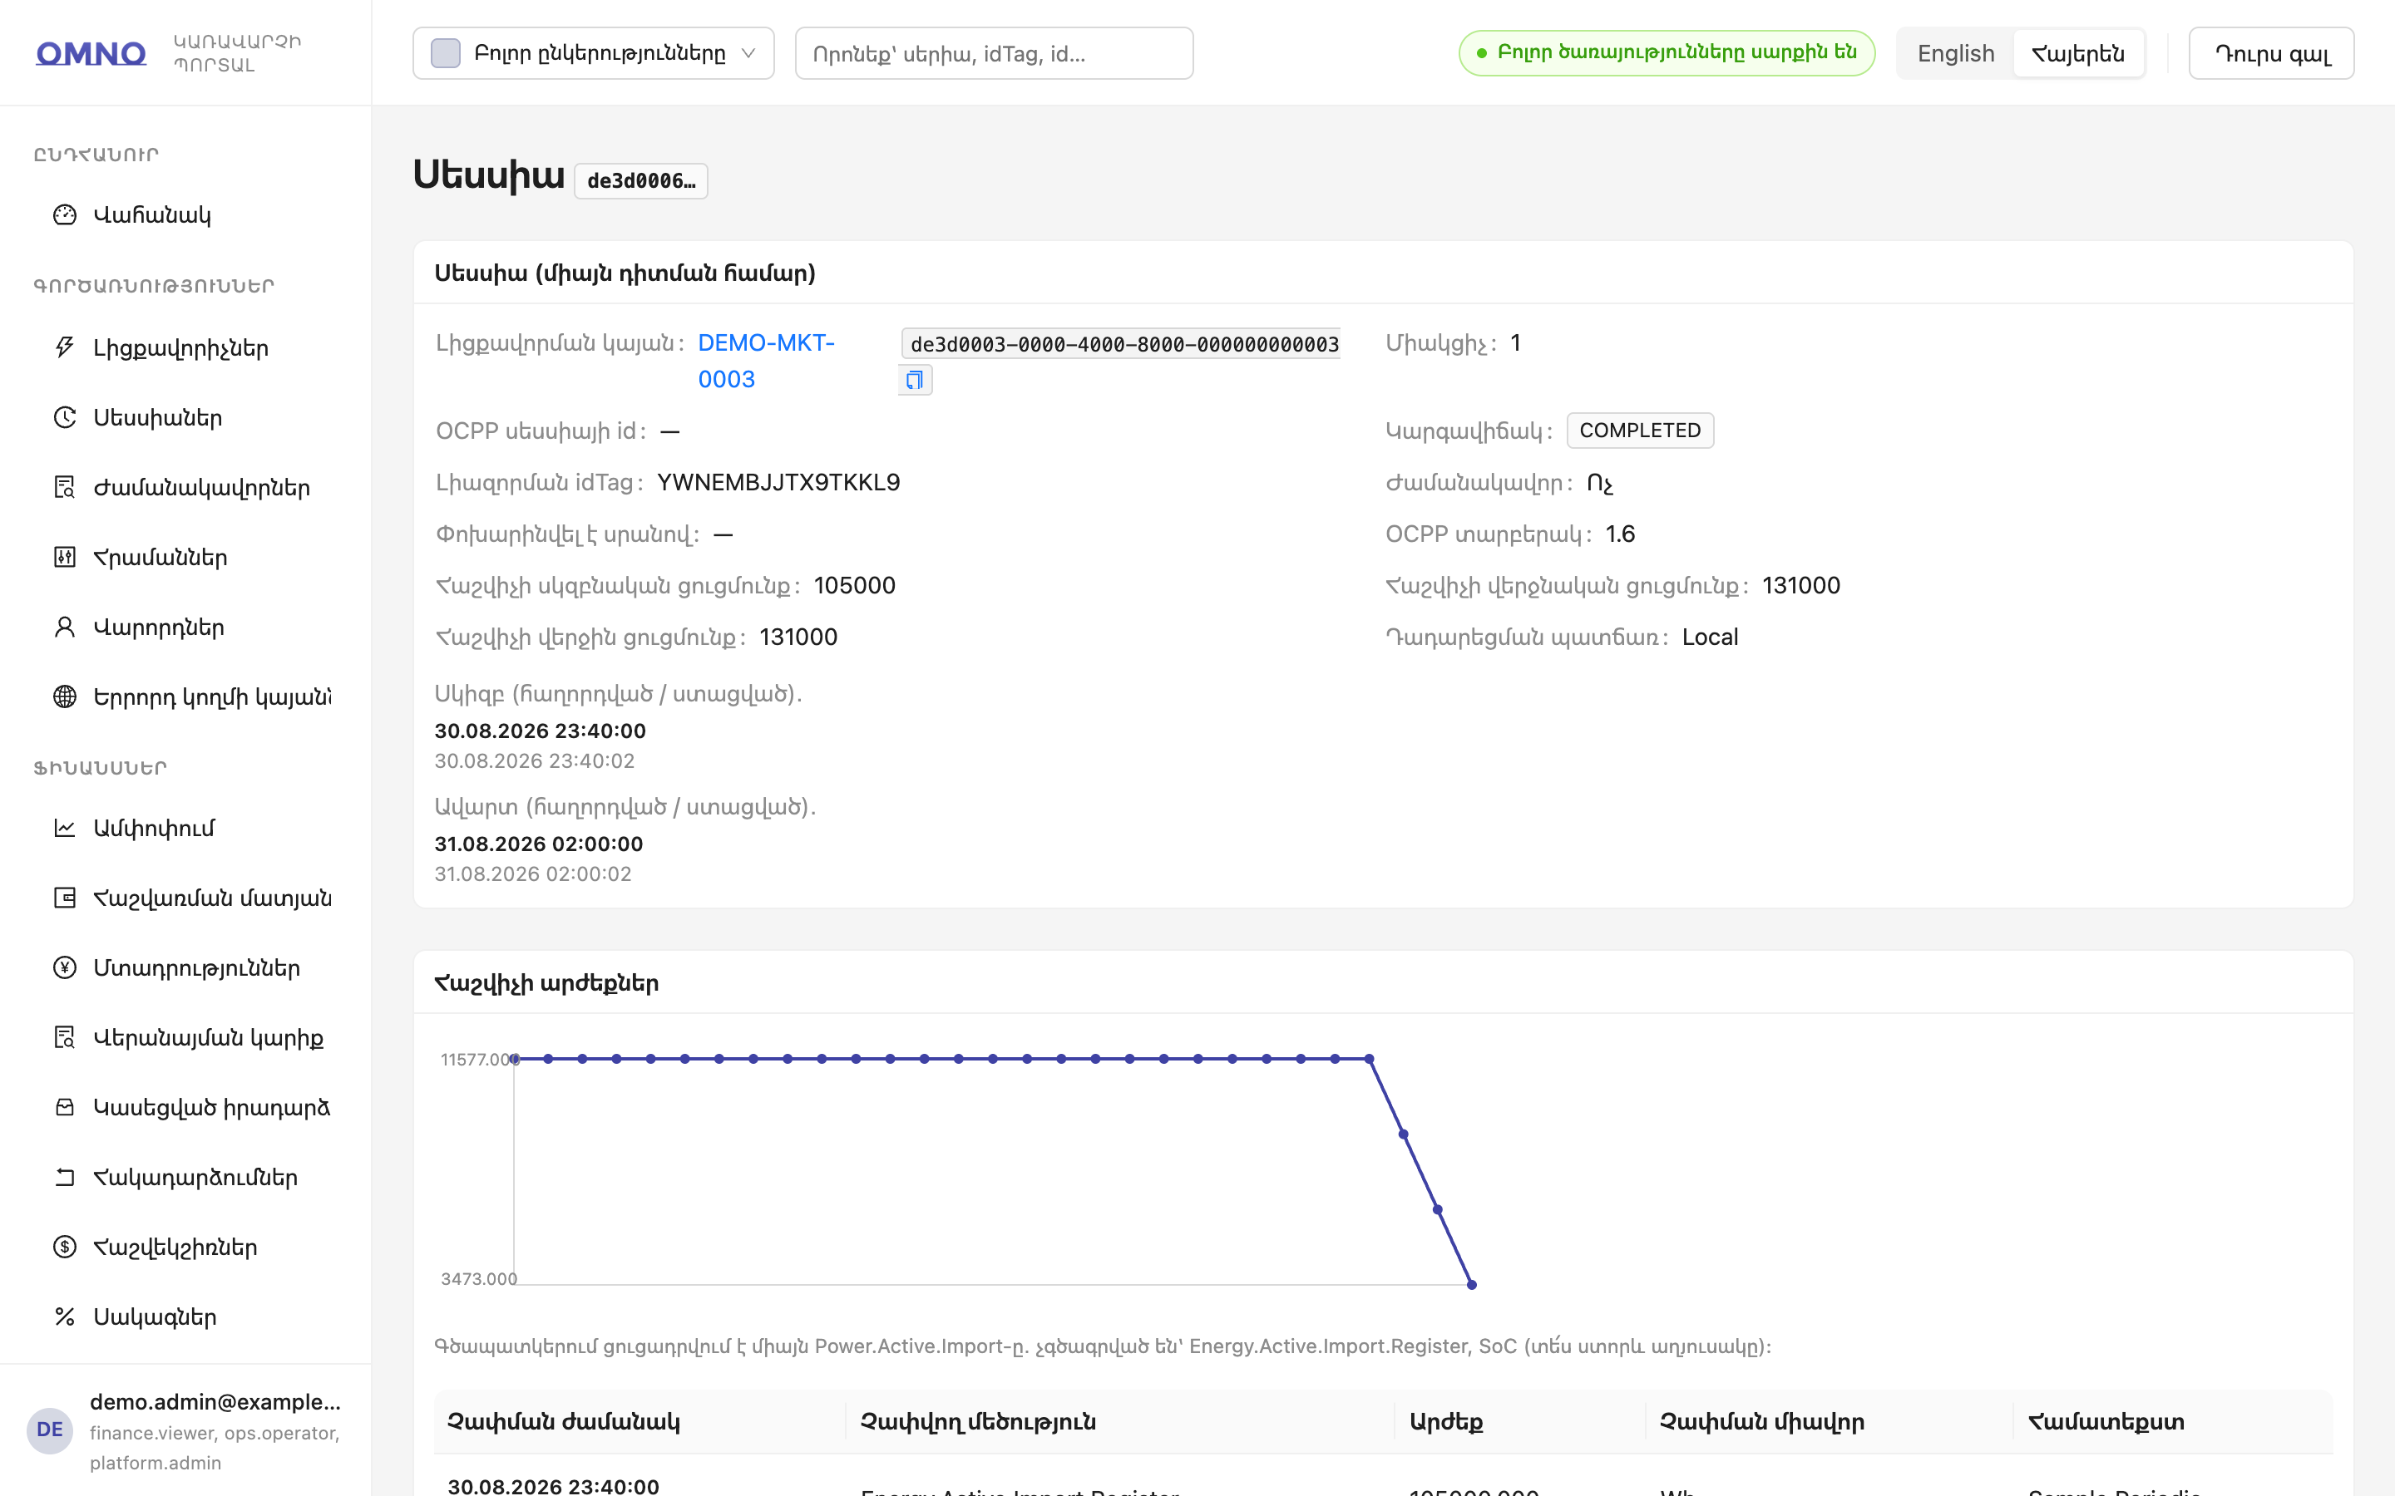Click the services status badge
This screenshot has height=1496, width=2395.
pos(1667,52)
